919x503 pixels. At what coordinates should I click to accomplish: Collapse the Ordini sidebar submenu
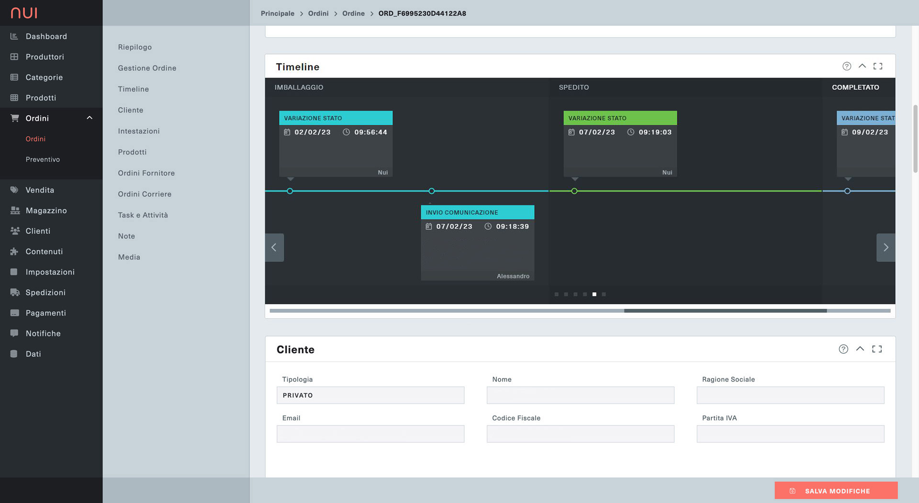(x=89, y=118)
